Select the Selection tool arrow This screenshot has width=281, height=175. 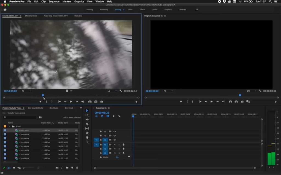[87, 110]
